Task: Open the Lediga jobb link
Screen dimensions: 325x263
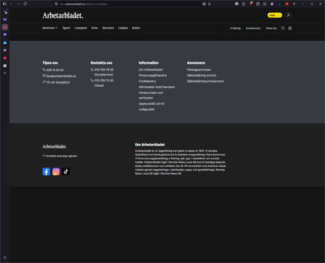Action: click(x=147, y=110)
